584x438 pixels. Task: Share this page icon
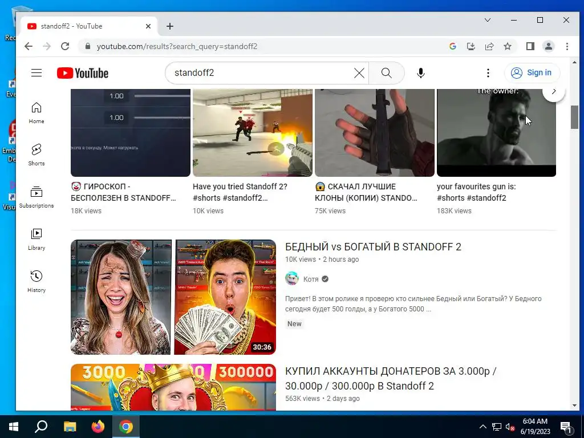point(489,46)
